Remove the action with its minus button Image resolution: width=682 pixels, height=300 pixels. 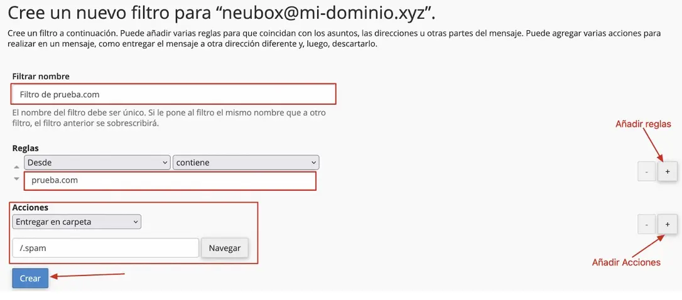(646, 223)
